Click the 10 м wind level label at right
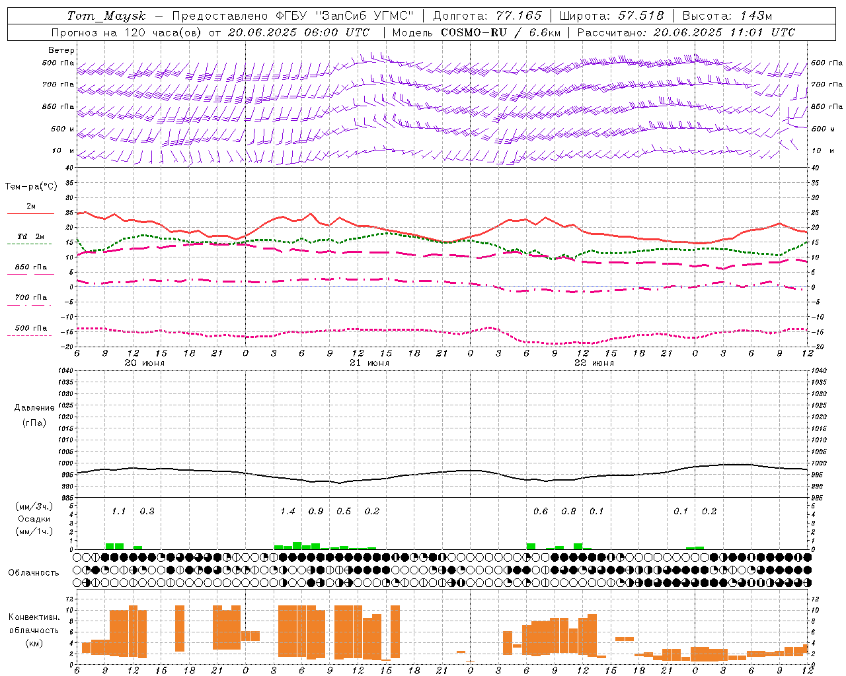Viewport: 846px width, 676px height. coord(822,151)
